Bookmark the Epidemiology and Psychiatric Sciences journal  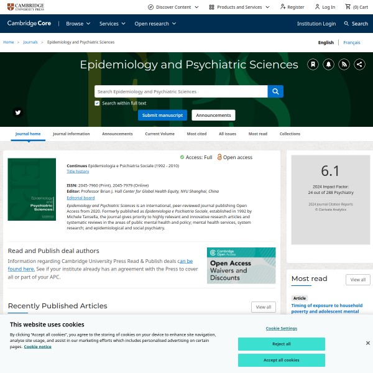pos(313,65)
